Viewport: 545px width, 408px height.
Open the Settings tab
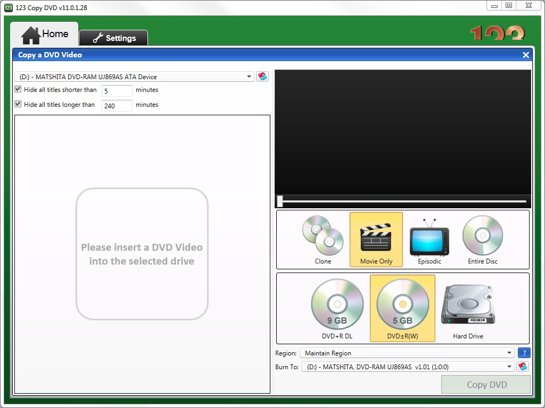114,38
